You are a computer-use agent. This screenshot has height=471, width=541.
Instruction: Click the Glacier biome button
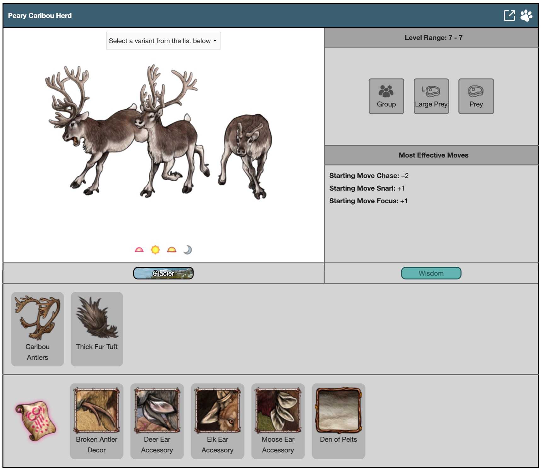163,273
